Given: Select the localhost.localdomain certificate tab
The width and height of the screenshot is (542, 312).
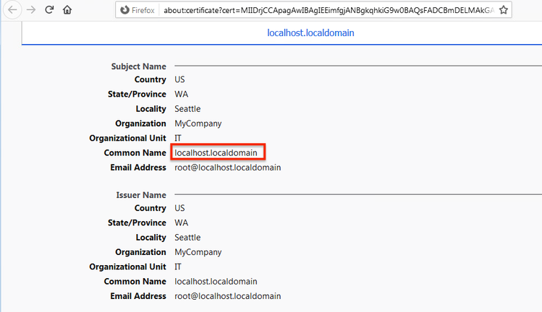Looking at the screenshot, I should [311, 33].
